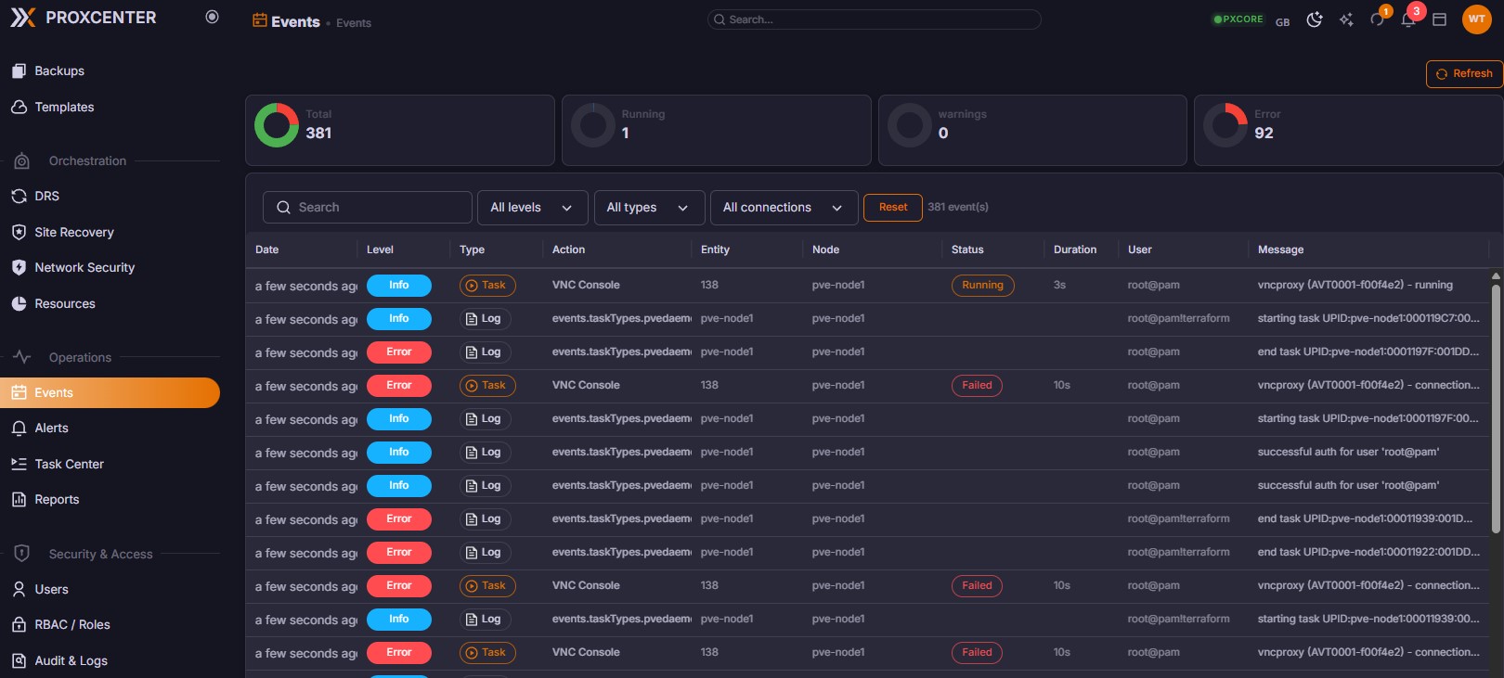Switch language using the GB selector
This screenshot has height=678, width=1504.
1282,21
